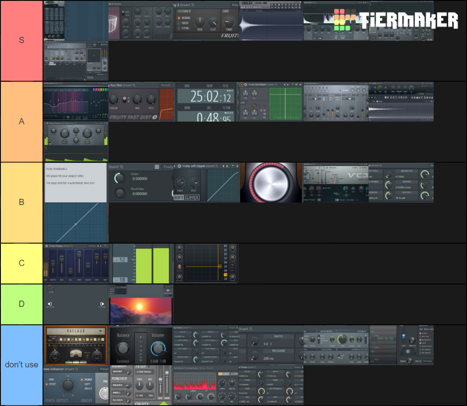
Task: Click the gear icon on Fruity soft clipper
Action: click(x=179, y=166)
